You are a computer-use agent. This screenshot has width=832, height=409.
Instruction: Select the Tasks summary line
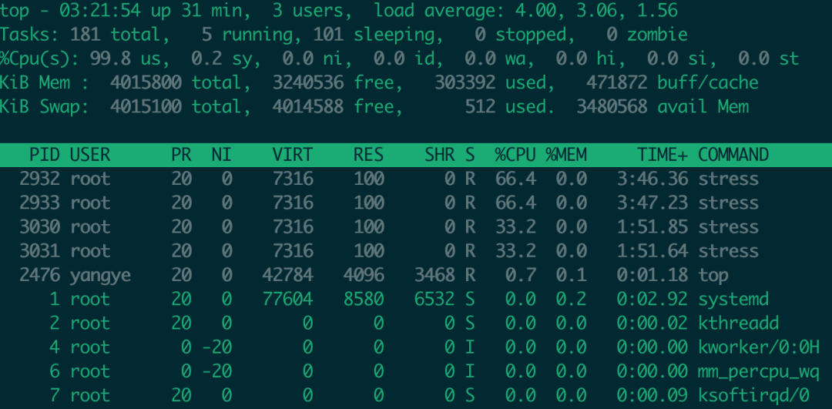(x=344, y=35)
